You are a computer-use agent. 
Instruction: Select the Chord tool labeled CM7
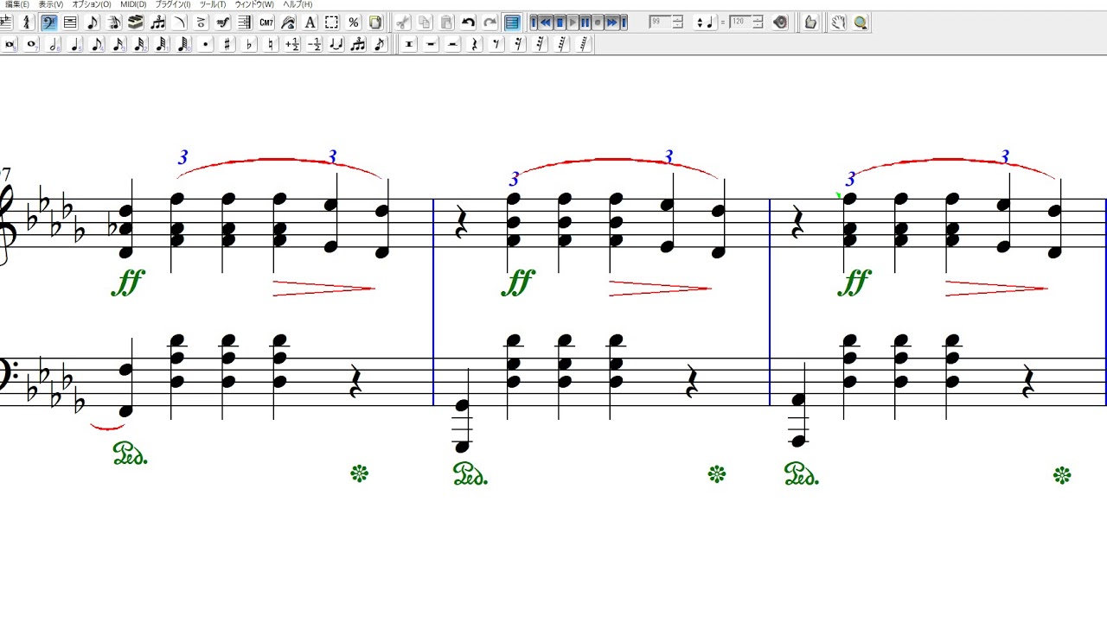pos(266,22)
